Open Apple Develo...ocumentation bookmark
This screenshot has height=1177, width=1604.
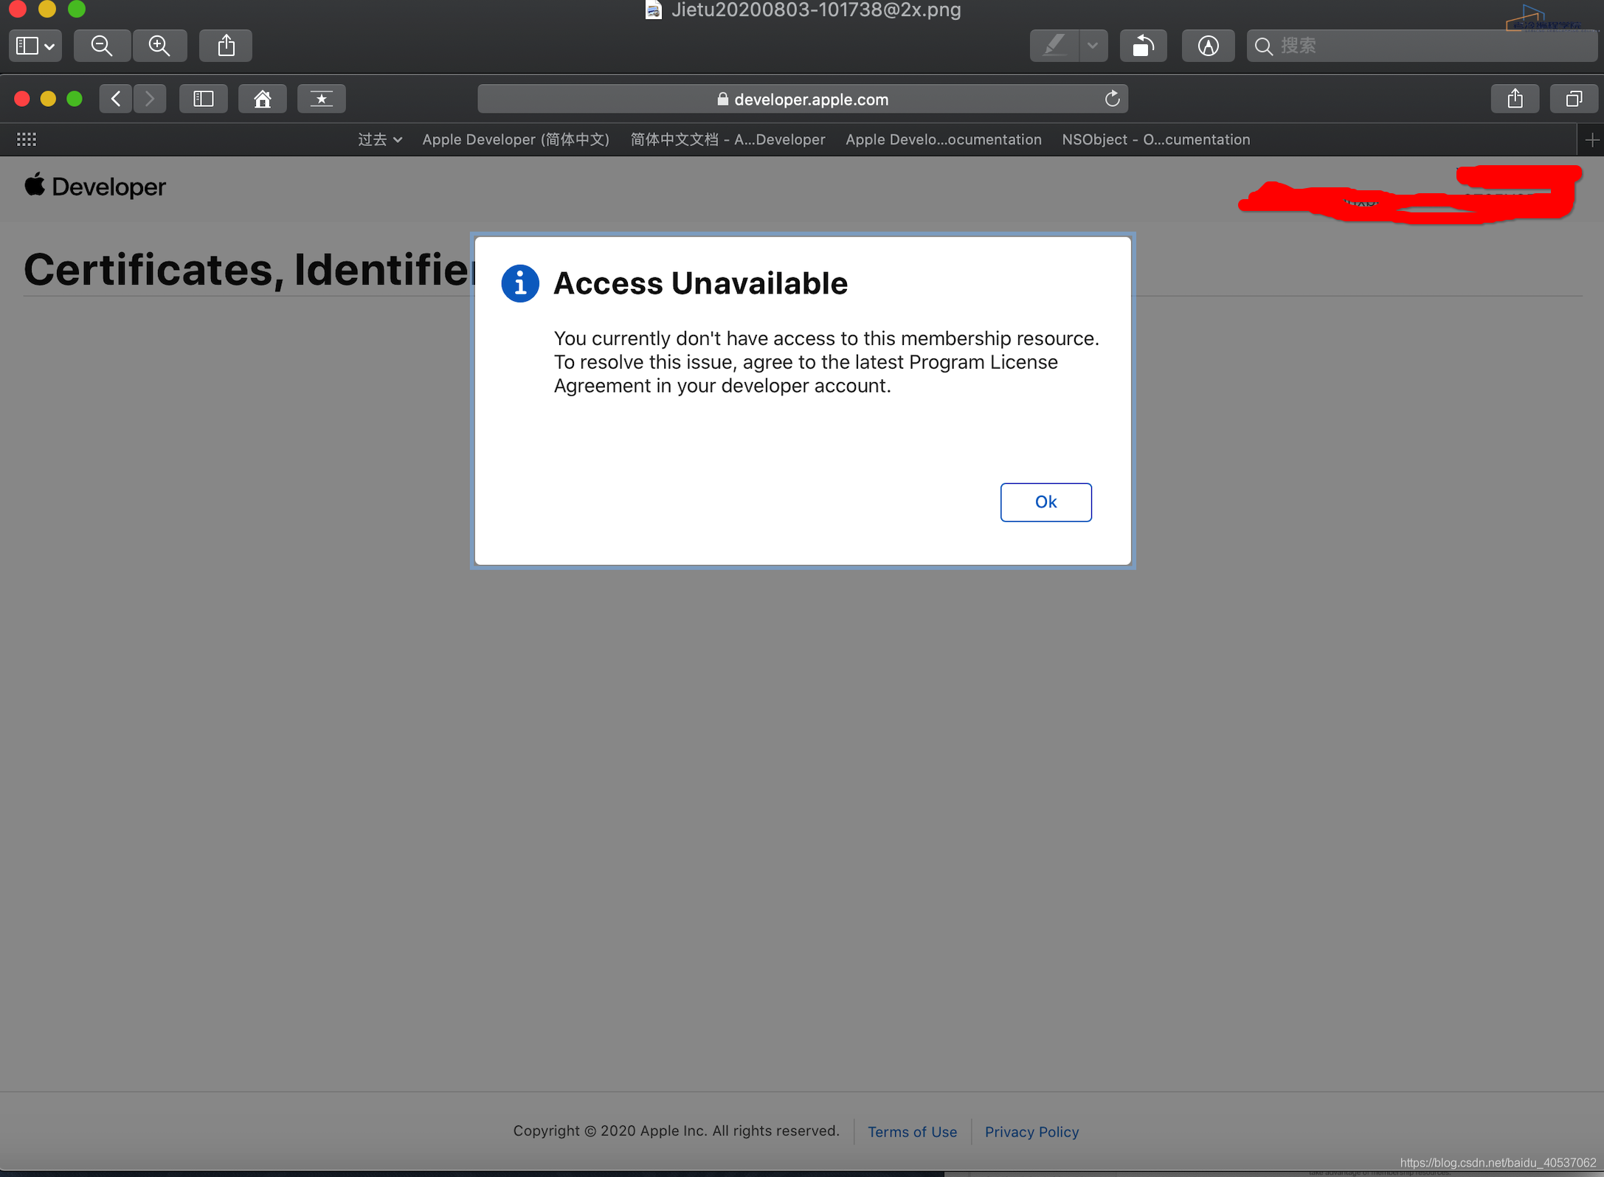944,139
